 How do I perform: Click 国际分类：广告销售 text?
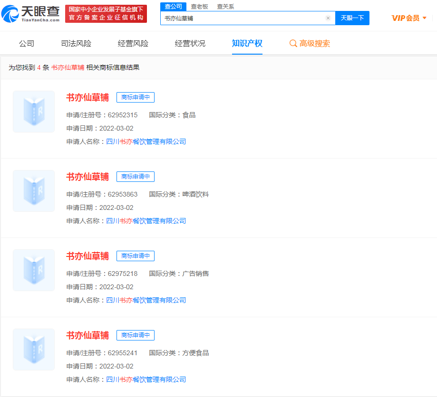(179, 274)
